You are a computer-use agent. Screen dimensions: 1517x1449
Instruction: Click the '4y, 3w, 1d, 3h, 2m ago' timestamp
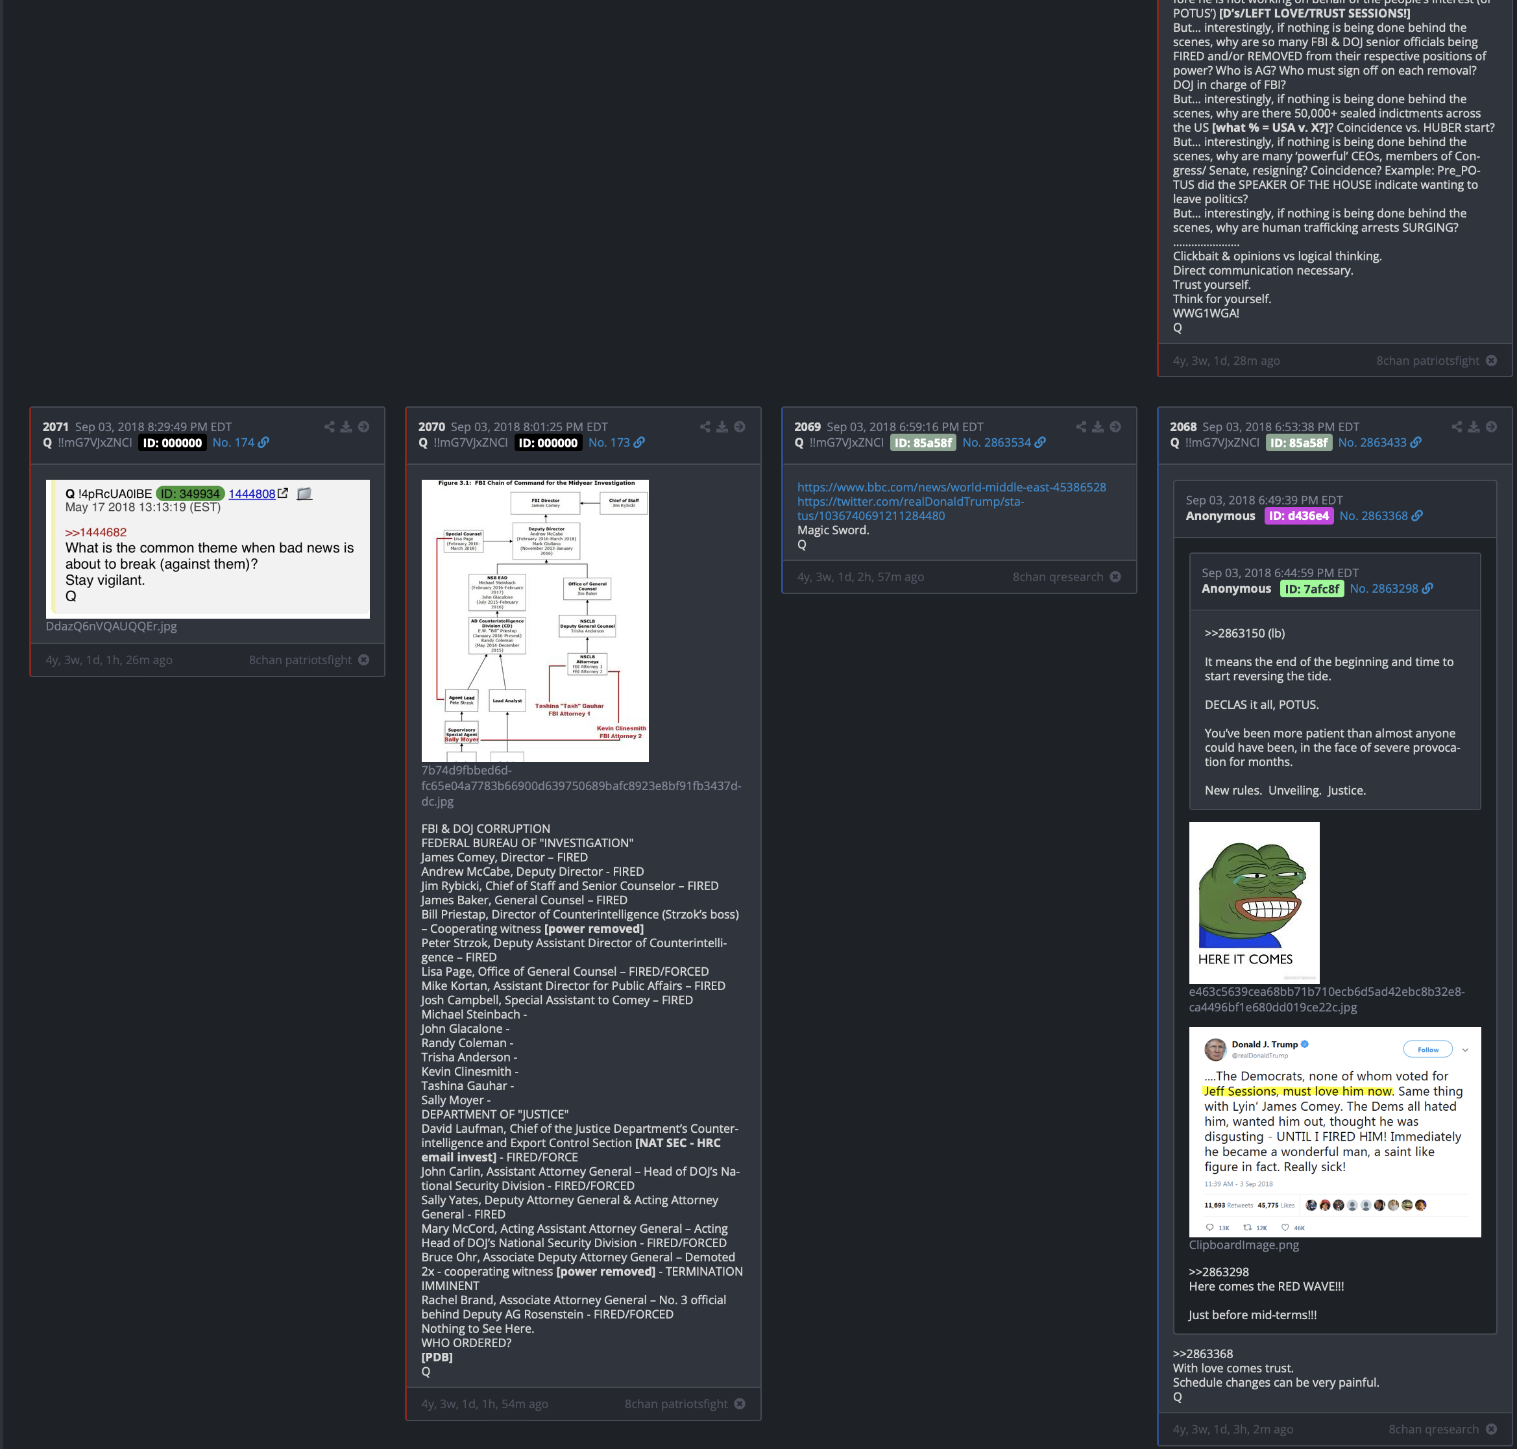coord(1233,1429)
